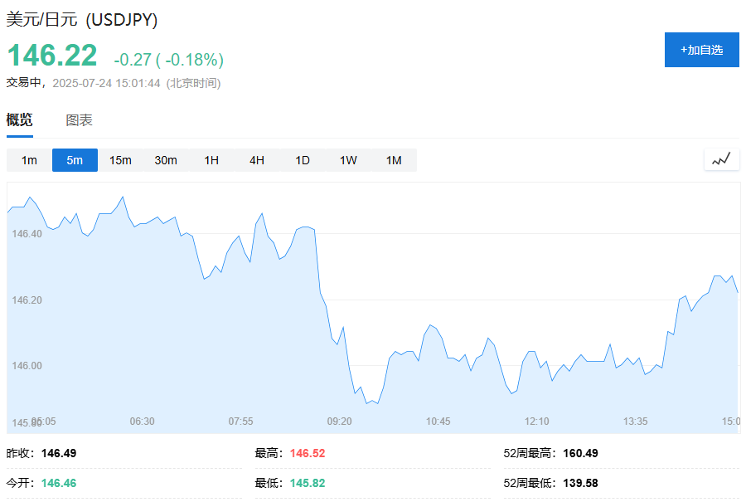Click the line chart type icon
Viewport: 746px width, 502px height.
tap(721, 159)
